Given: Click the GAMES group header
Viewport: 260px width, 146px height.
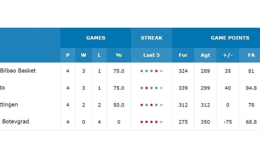Looking at the screenshot, I should (x=96, y=38).
